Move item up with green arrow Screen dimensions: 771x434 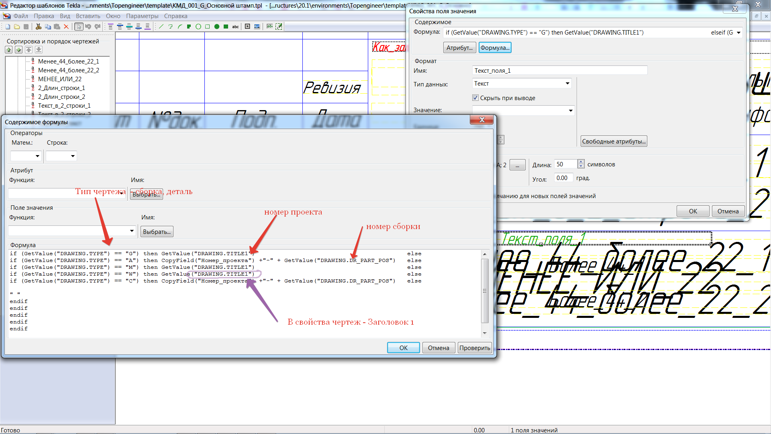point(9,50)
